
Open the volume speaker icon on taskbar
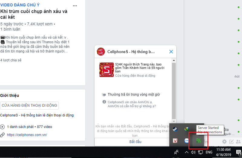pos(193,152)
